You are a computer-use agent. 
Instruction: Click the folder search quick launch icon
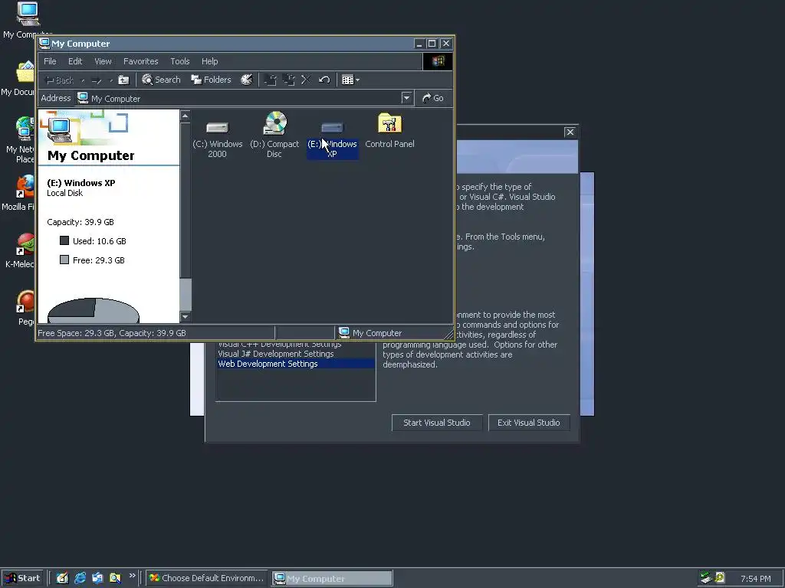[115, 578]
